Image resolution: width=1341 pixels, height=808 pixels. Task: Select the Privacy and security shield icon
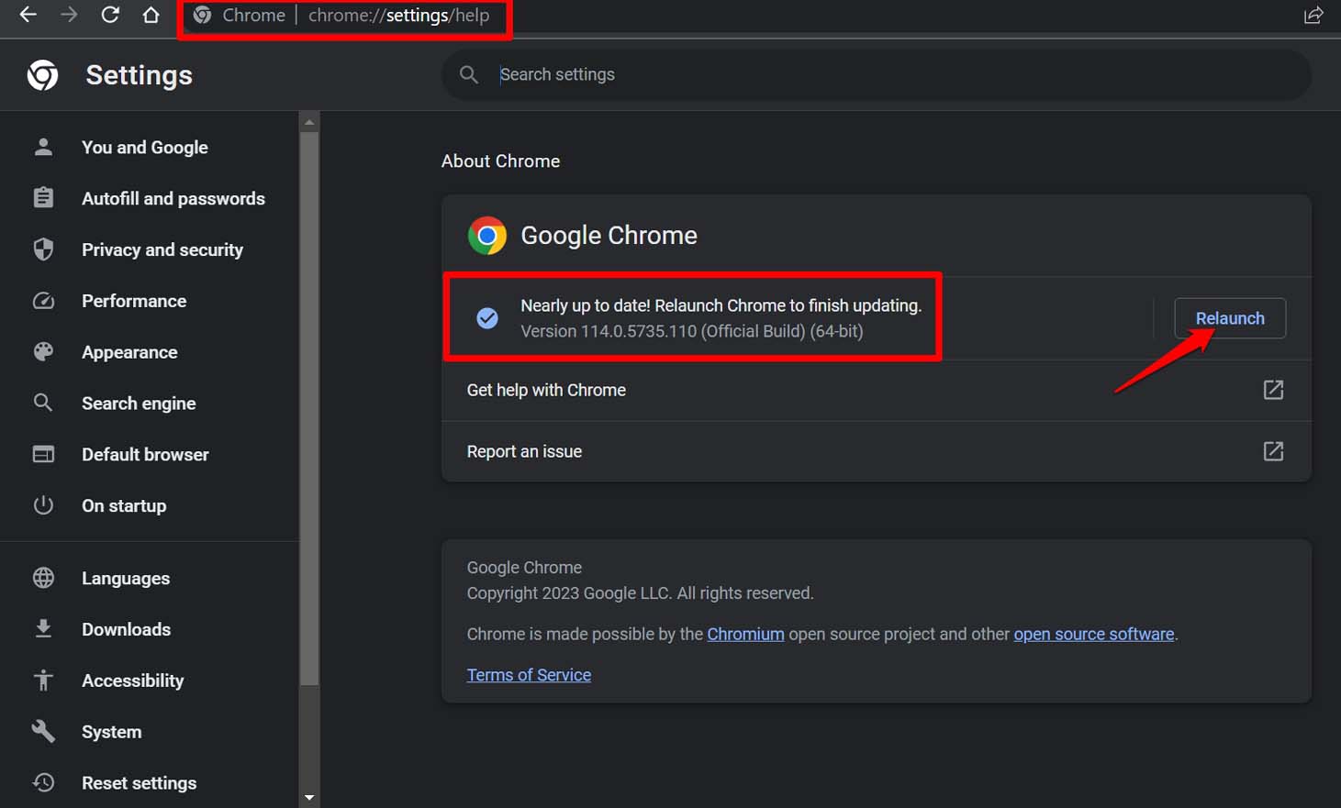pyautogui.click(x=43, y=249)
